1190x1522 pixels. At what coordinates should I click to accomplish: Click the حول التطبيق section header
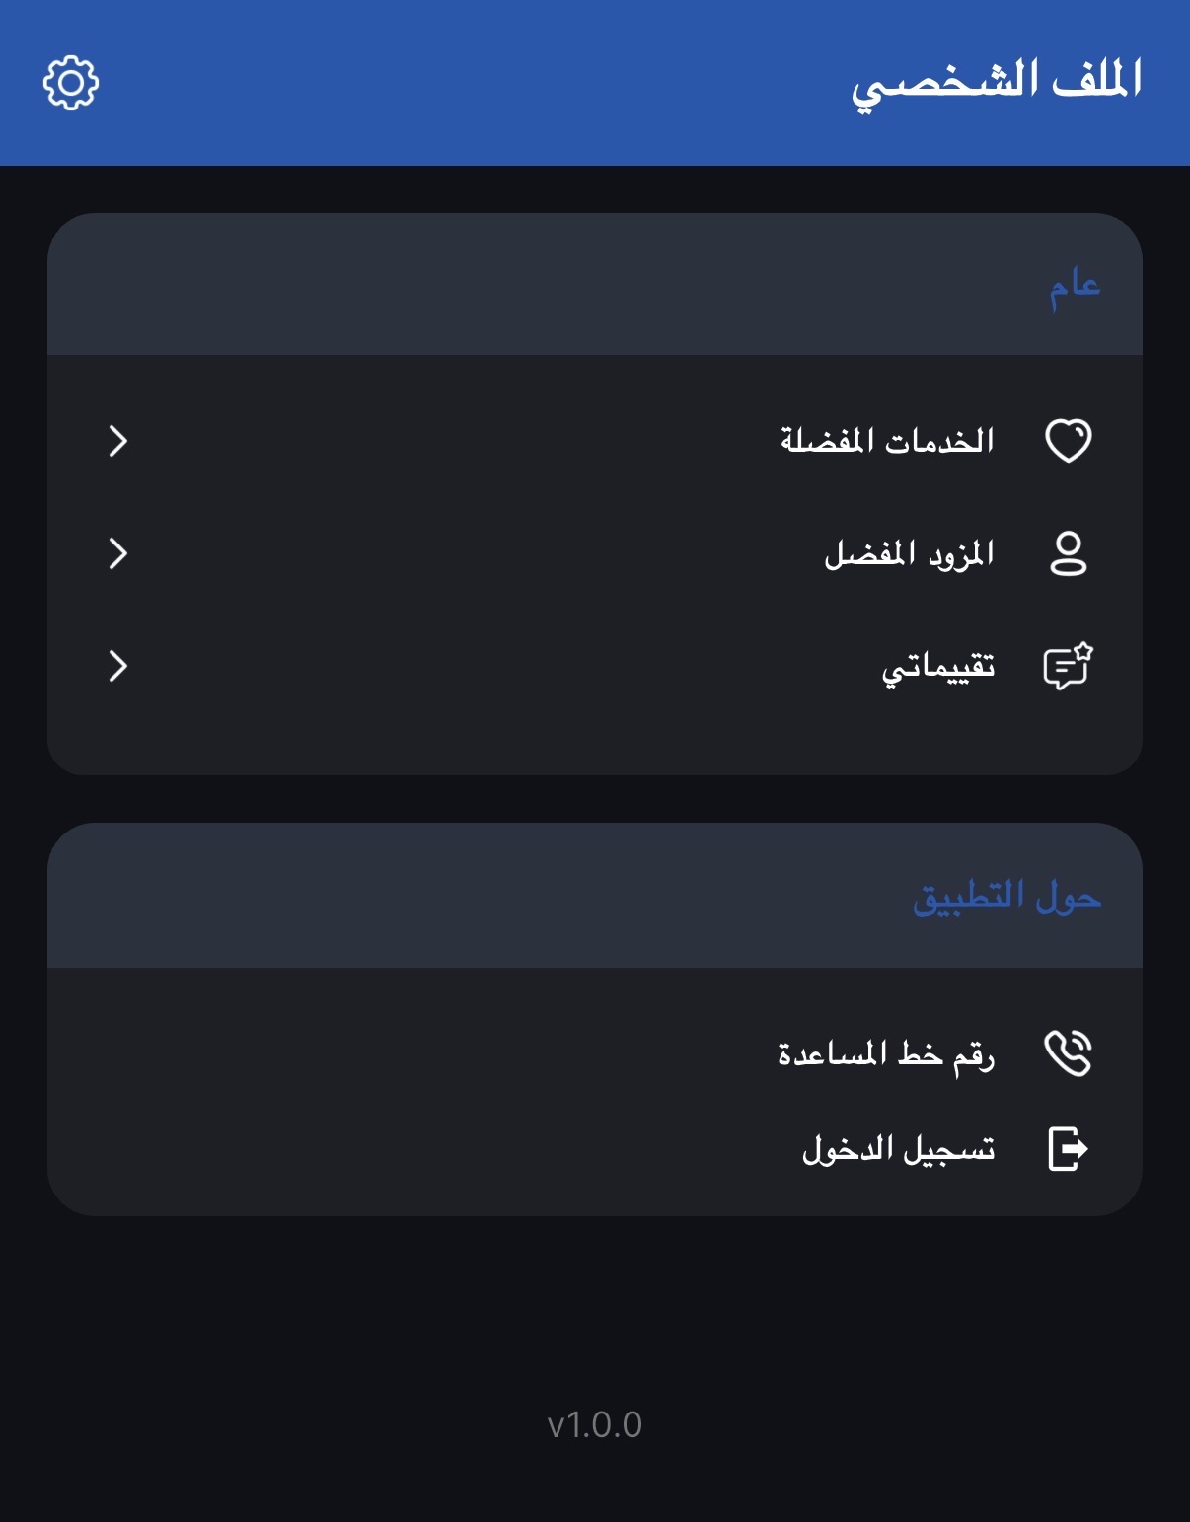coord(1006,898)
